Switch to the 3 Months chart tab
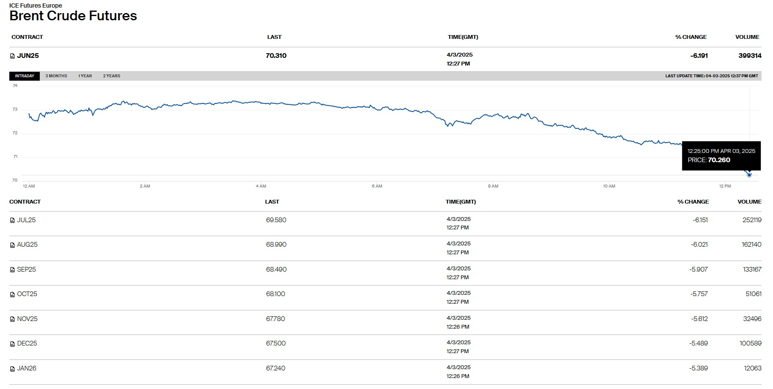The image size is (773, 389). tap(56, 76)
